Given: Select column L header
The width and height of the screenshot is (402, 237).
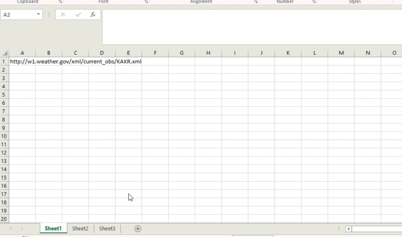Looking at the screenshot, I should pos(315,53).
